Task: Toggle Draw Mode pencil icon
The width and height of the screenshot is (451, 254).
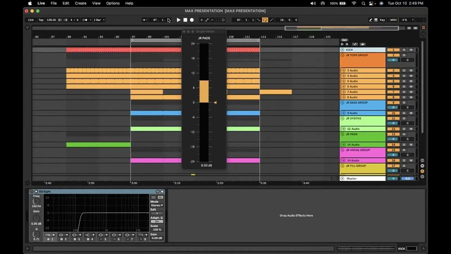Action: (370, 20)
